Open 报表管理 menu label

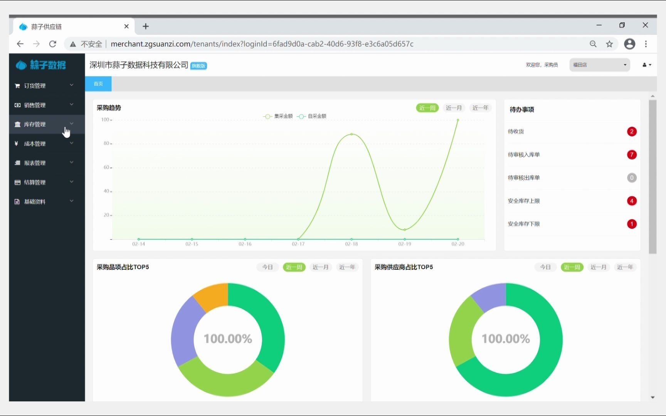tap(35, 163)
